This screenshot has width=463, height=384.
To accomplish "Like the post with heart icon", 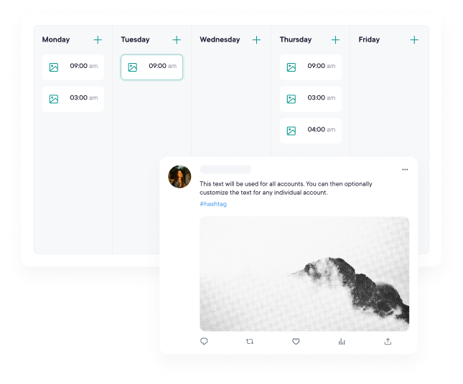I will [x=296, y=341].
